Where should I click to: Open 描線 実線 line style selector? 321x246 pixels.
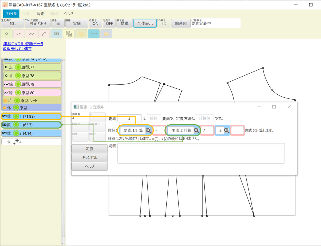(x=77, y=23)
